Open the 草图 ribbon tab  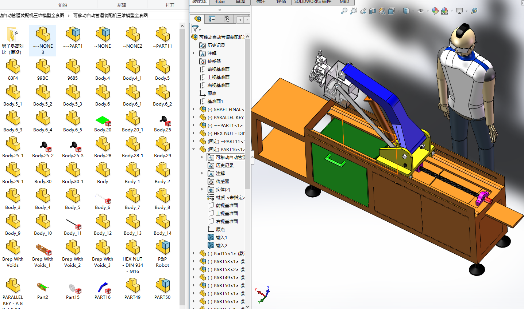(x=240, y=2)
